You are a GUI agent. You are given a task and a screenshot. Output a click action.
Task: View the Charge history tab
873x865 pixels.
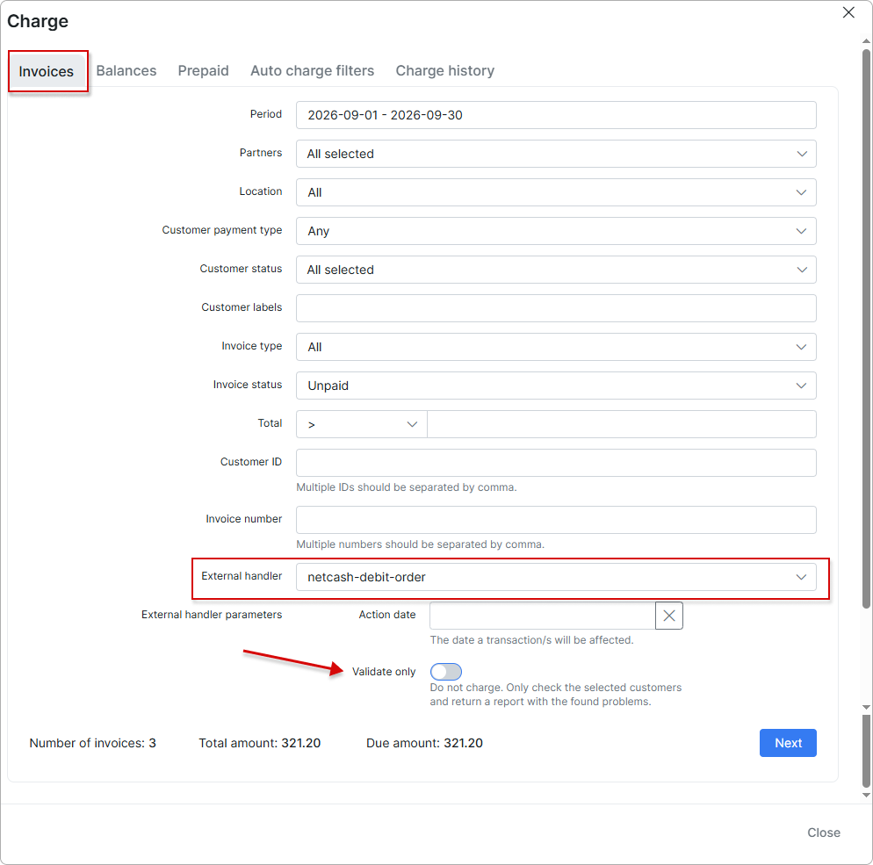[x=444, y=70]
